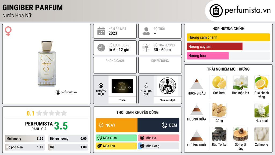Click the Mùi hương 8.50 score box
This screenshot has height=155, width=275.
(25, 139)
